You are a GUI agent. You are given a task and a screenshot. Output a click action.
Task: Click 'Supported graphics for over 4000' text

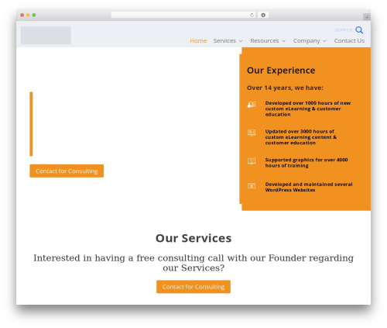(307, 160)
